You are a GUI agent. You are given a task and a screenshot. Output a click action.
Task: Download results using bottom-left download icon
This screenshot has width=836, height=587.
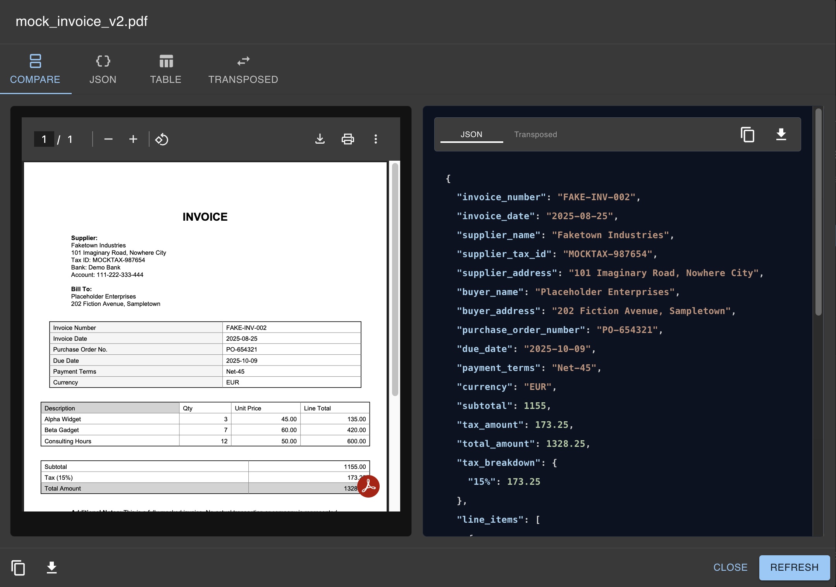tap(52, 568)
